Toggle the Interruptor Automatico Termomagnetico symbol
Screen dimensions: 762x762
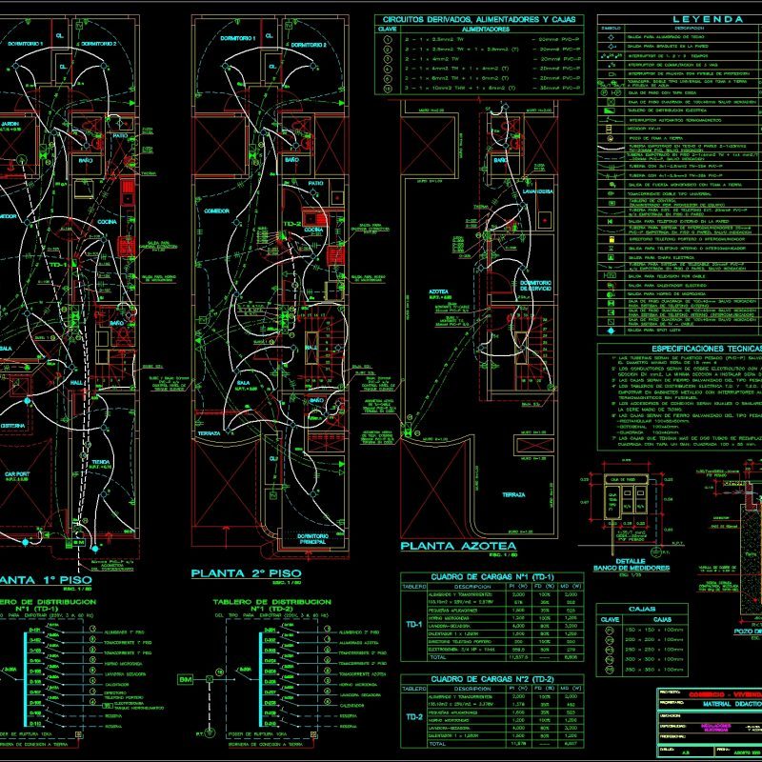609,119
